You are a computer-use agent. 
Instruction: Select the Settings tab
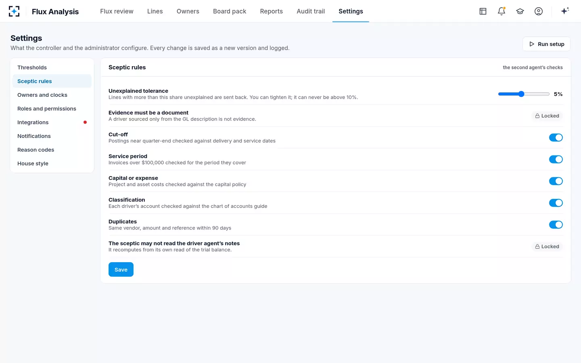click(x=351, y=11)
